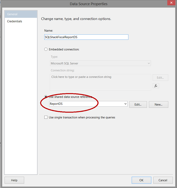Click the 'Connection string:' label
Screen dimensions: 177x188
click(x=63, y=70)
